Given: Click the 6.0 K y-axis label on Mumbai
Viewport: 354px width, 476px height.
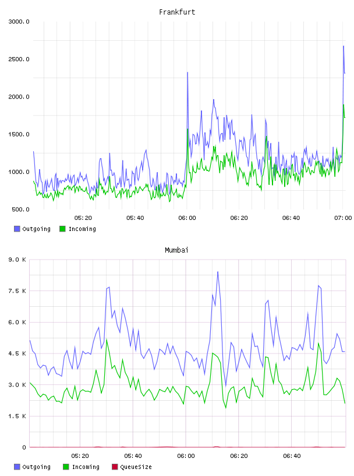Looking at the screenshot, I should point(17,322).
